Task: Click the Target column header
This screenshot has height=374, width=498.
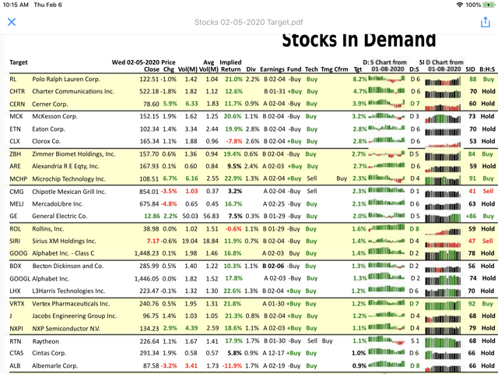Action: tap(19, 62)
